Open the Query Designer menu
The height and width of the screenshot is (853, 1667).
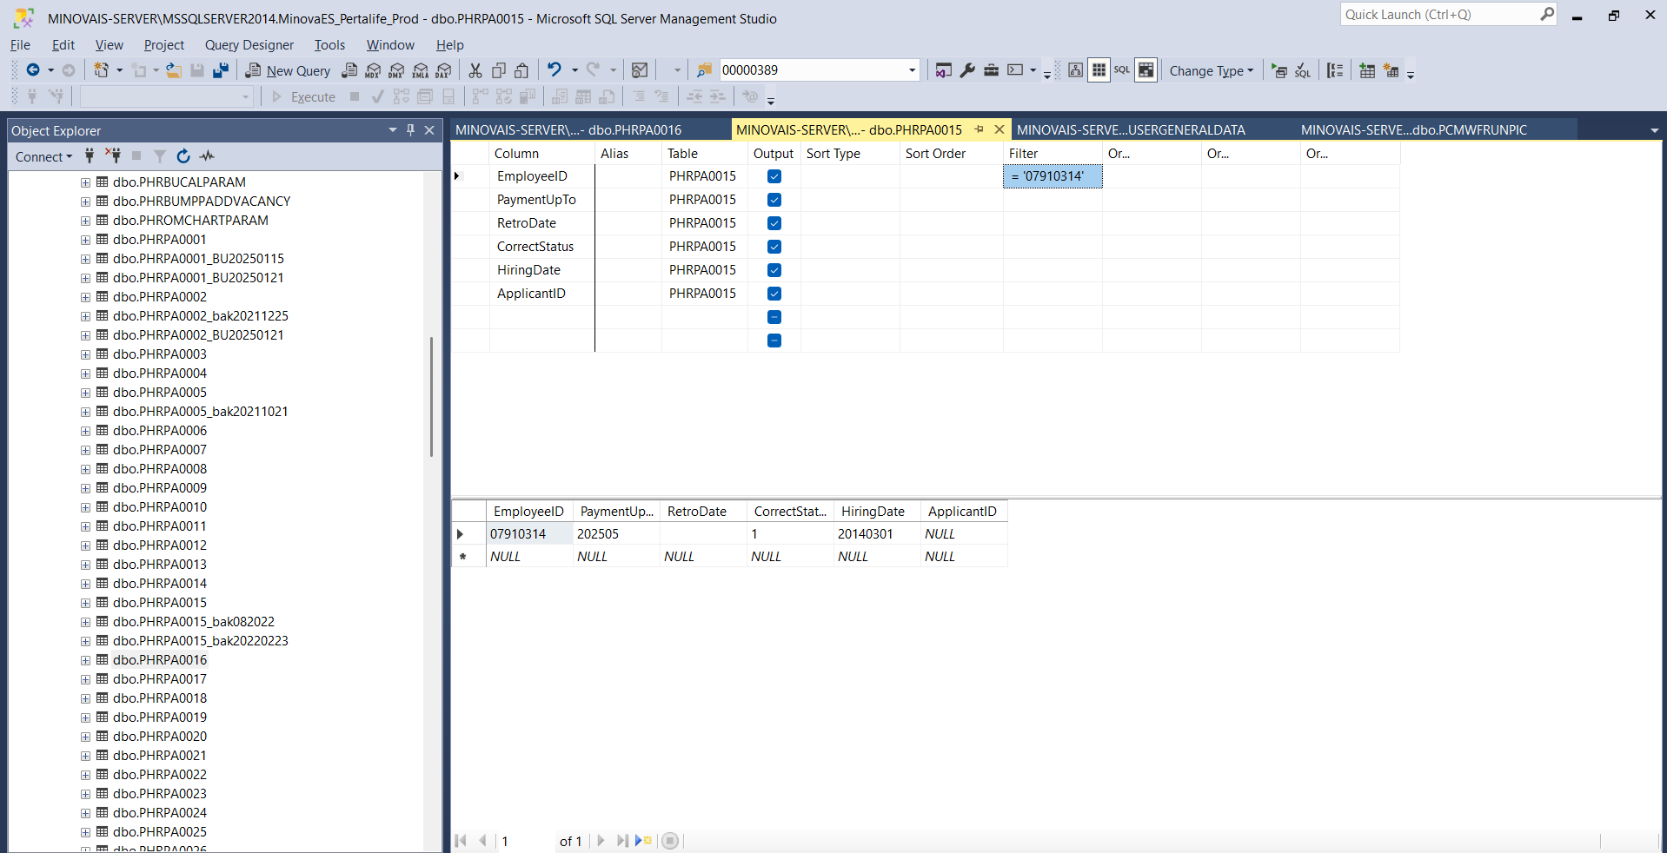pyautogui.click(x=249, y=45)
